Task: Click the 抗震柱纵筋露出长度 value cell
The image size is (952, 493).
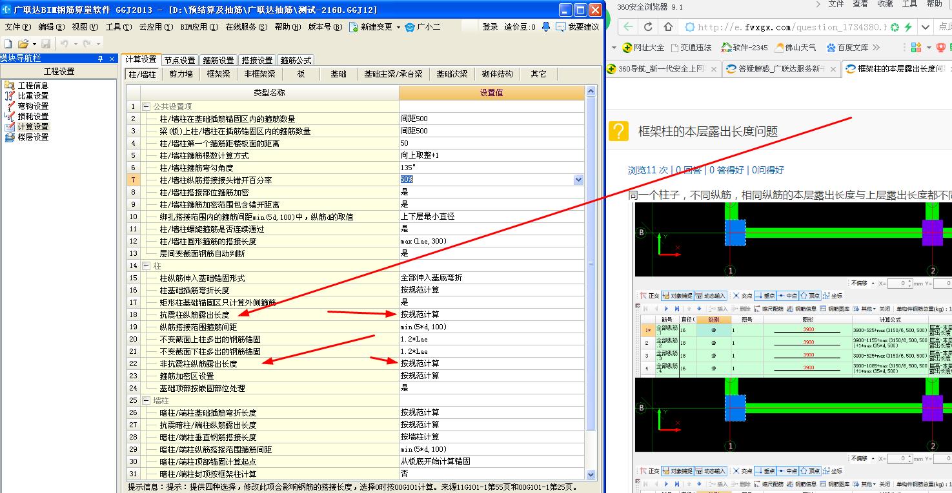Action: coord(492,314)
